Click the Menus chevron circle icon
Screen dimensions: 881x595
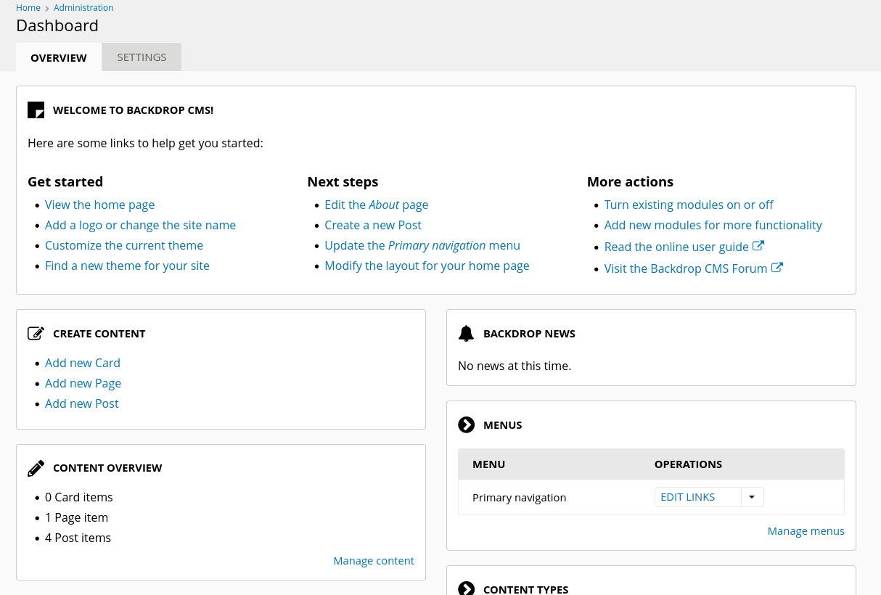(467, 425)
